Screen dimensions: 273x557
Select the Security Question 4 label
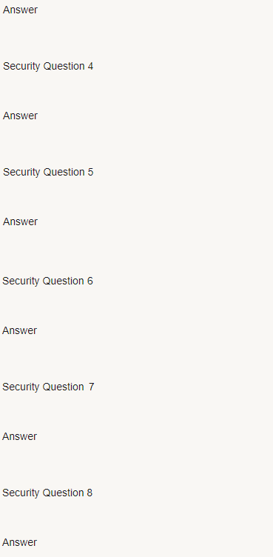click(48, 67)
